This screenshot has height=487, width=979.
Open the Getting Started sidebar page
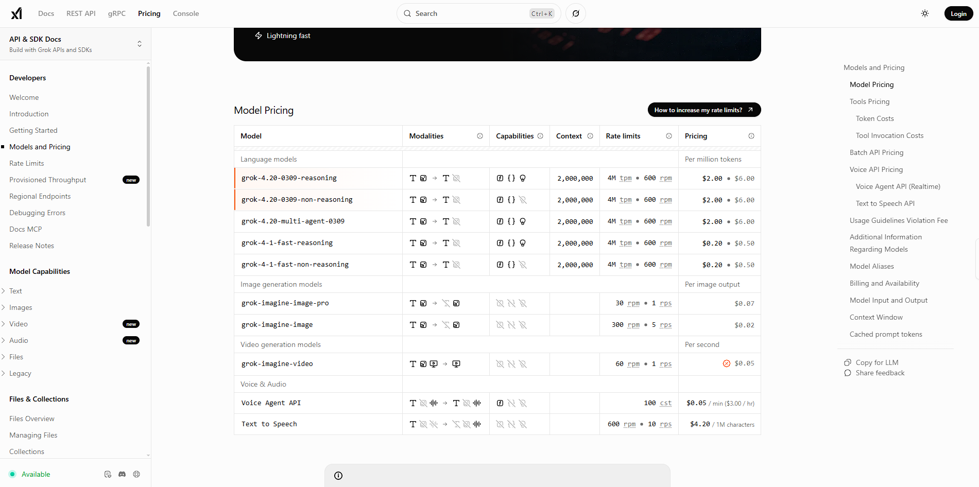pyautogui.click(x=33, y=130)
